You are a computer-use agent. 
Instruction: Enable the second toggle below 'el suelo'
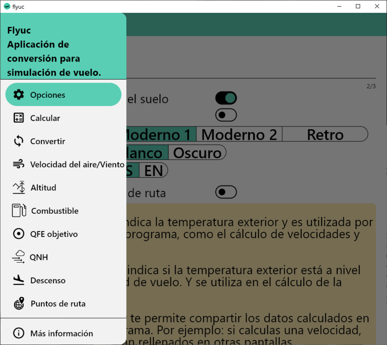tap(226, 115)
